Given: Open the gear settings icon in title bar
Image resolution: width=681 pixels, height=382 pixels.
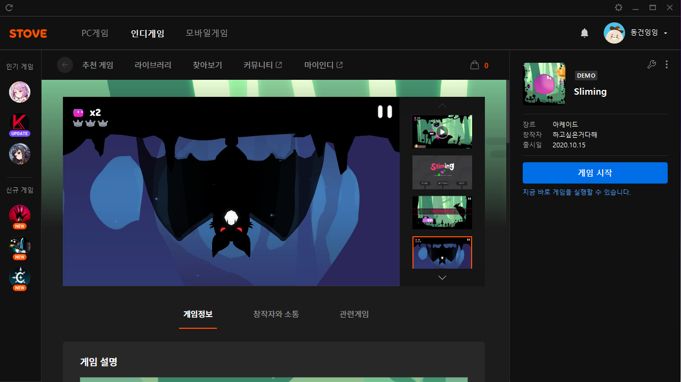Looking at the screenshot, I should [x=618, y=7].
